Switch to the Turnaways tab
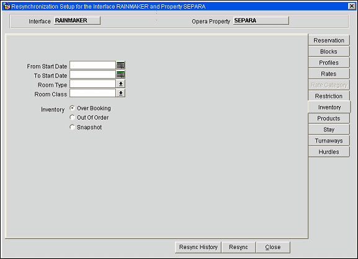This screenshot has width=358, height=259. click(x=329, y=141)
